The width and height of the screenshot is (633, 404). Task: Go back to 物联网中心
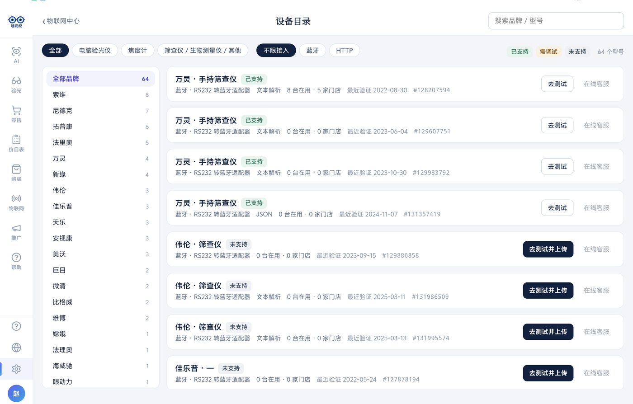(x=61, y=21)
